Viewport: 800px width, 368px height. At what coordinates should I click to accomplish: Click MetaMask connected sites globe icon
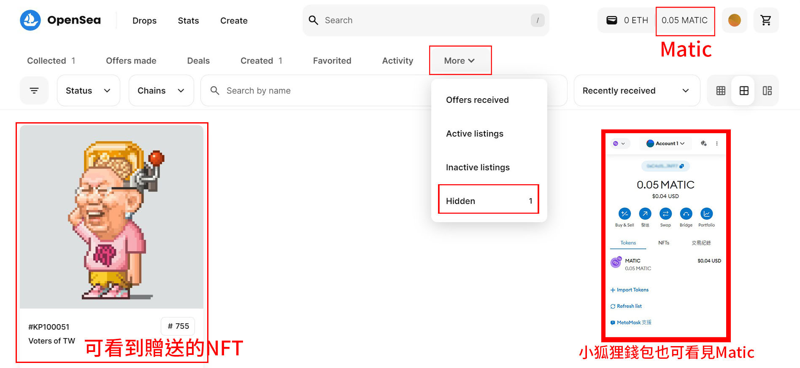point(703,143)
